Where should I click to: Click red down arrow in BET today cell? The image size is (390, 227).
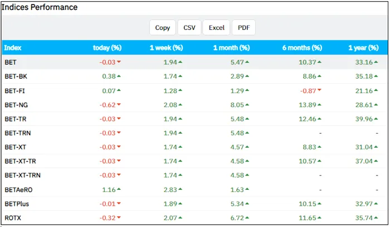coord(119,62)
